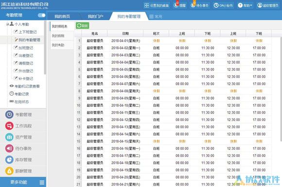This screenshot has width=282, height=187.
Task: Open 待办事务 speaker icon in sidebar
Action: (x=9, y=148)
